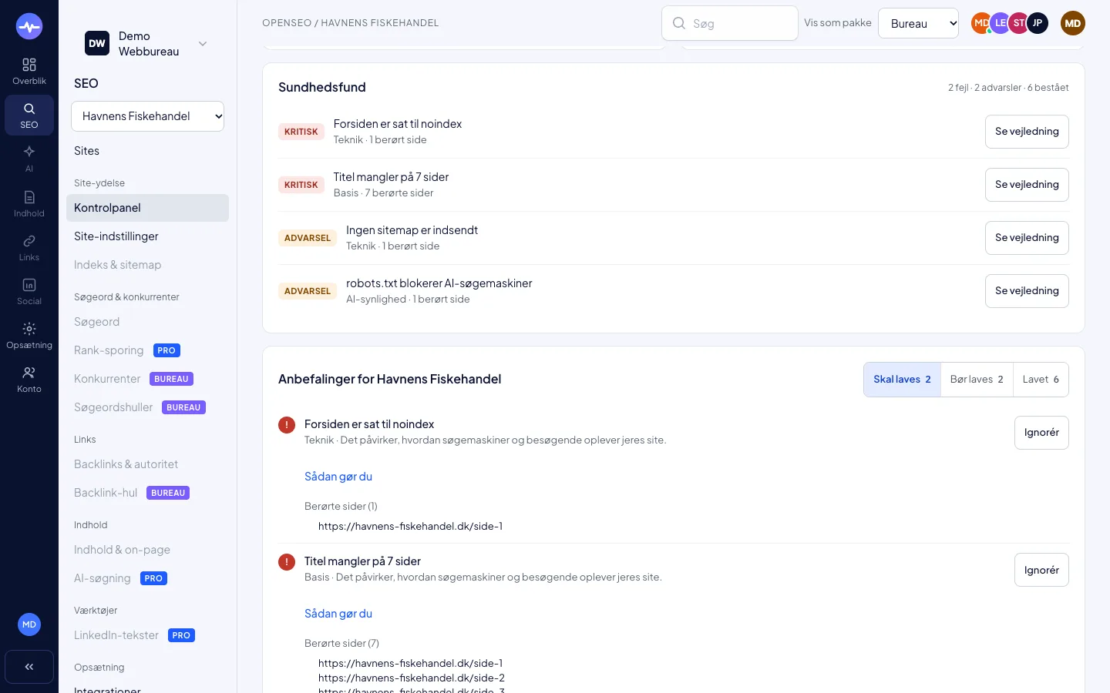Screen dimensions: 1110x693
Task: Click the Søg search field
Action: point(729,23)
